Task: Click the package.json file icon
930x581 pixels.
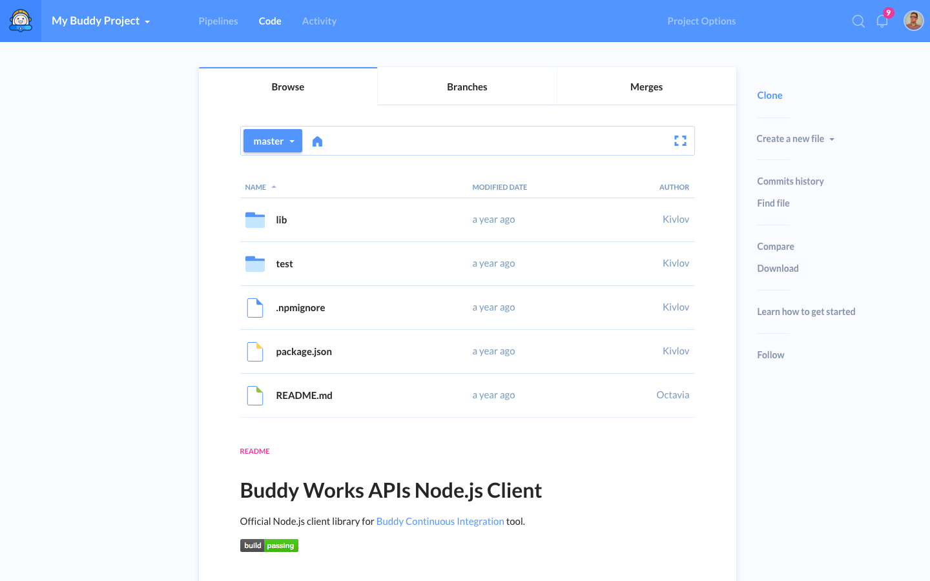Action: (255, 352)
